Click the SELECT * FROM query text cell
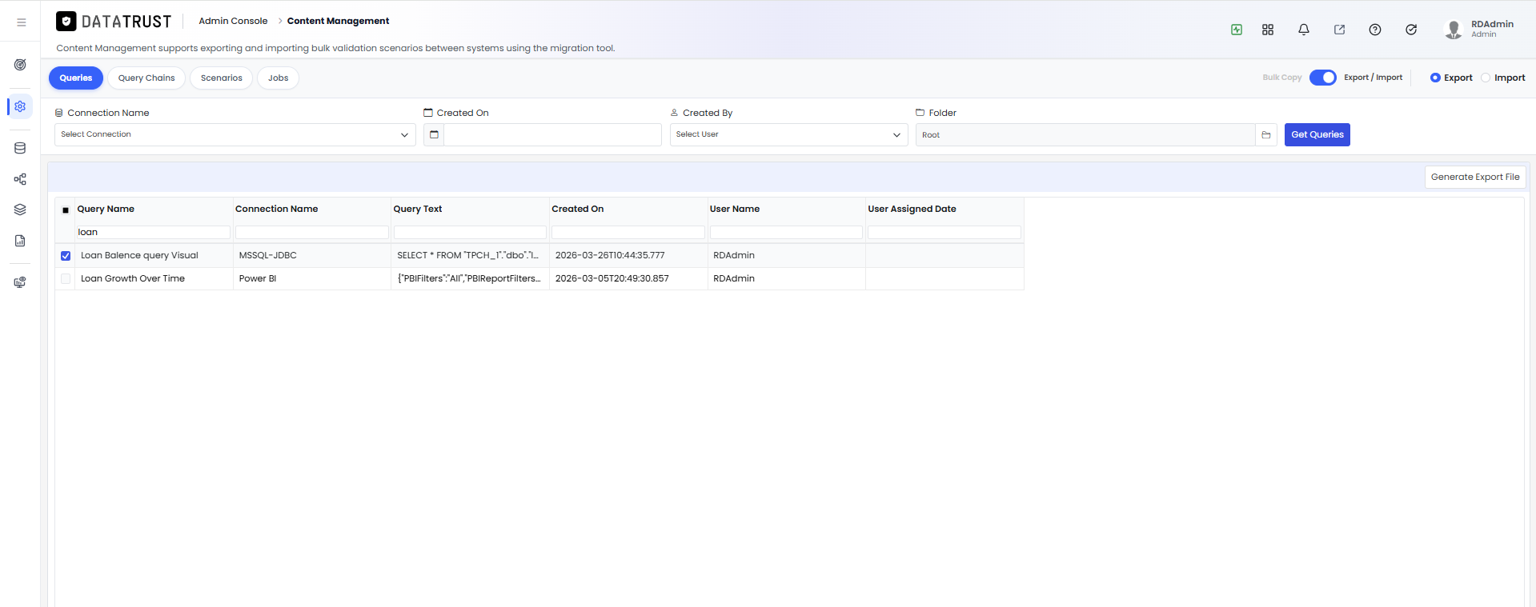 471,256
